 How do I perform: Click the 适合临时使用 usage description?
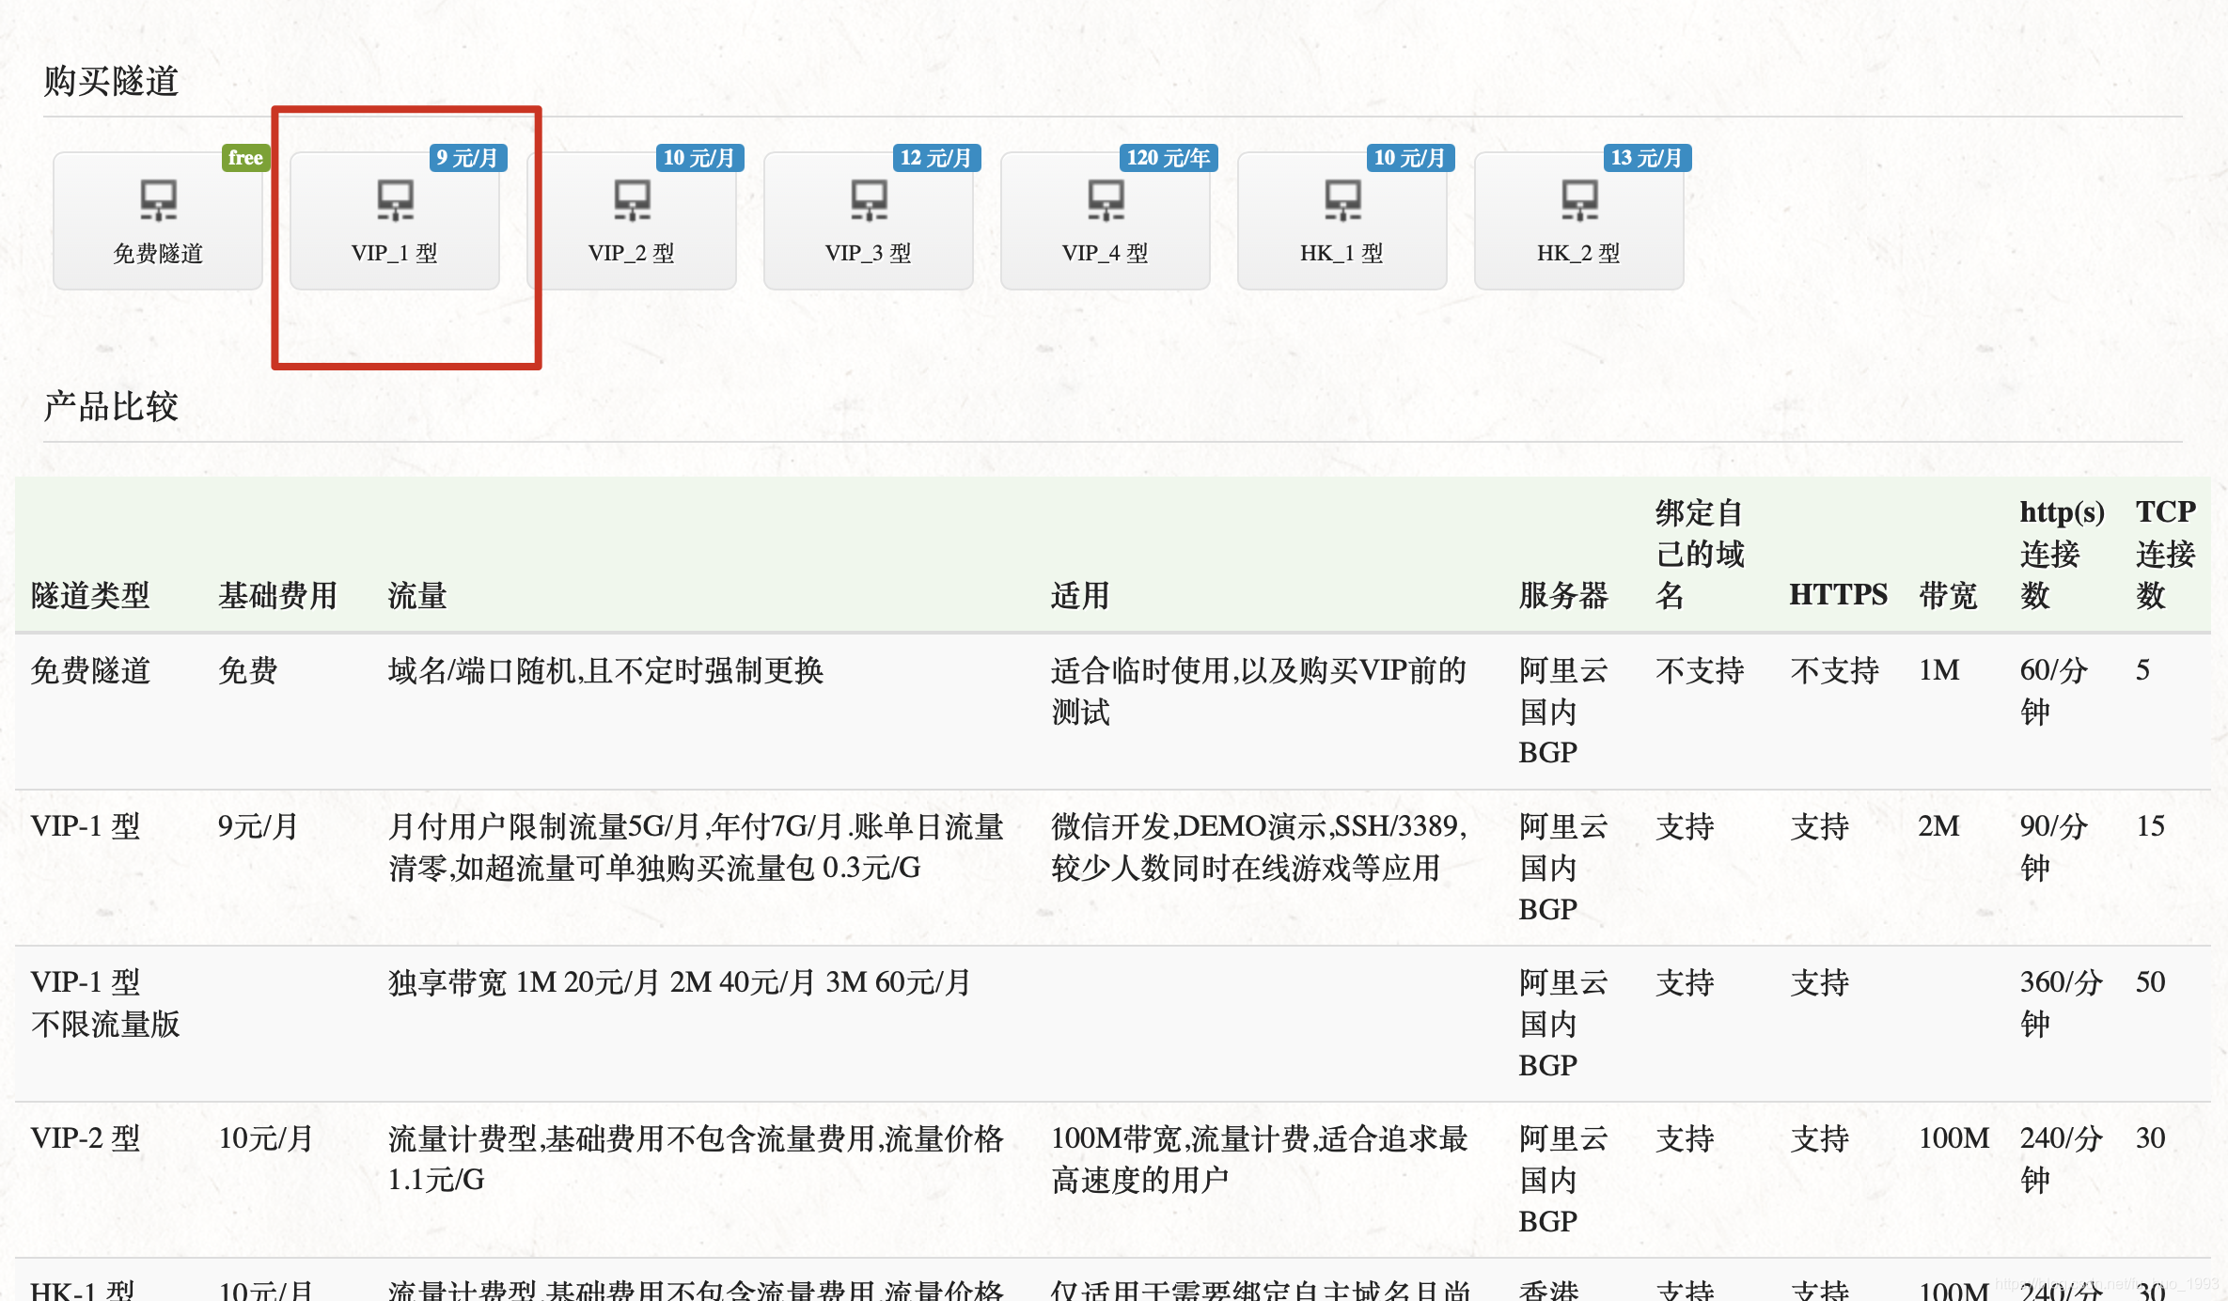coord(1259,691)
